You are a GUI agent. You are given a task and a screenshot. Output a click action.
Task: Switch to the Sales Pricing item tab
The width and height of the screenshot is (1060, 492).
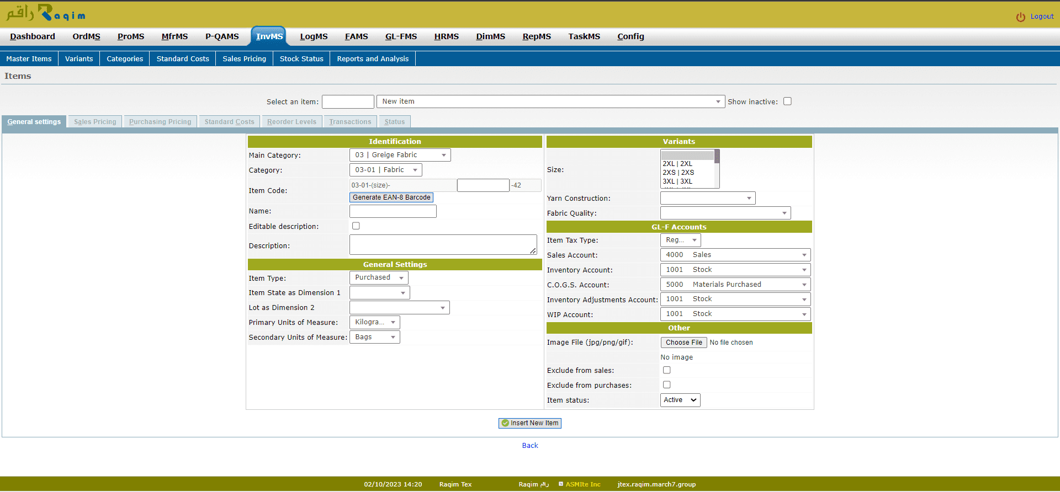[x=95, y=122]
